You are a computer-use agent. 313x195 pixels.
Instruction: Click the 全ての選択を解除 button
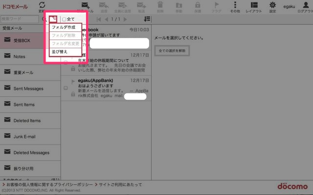(x=172, y=51)
